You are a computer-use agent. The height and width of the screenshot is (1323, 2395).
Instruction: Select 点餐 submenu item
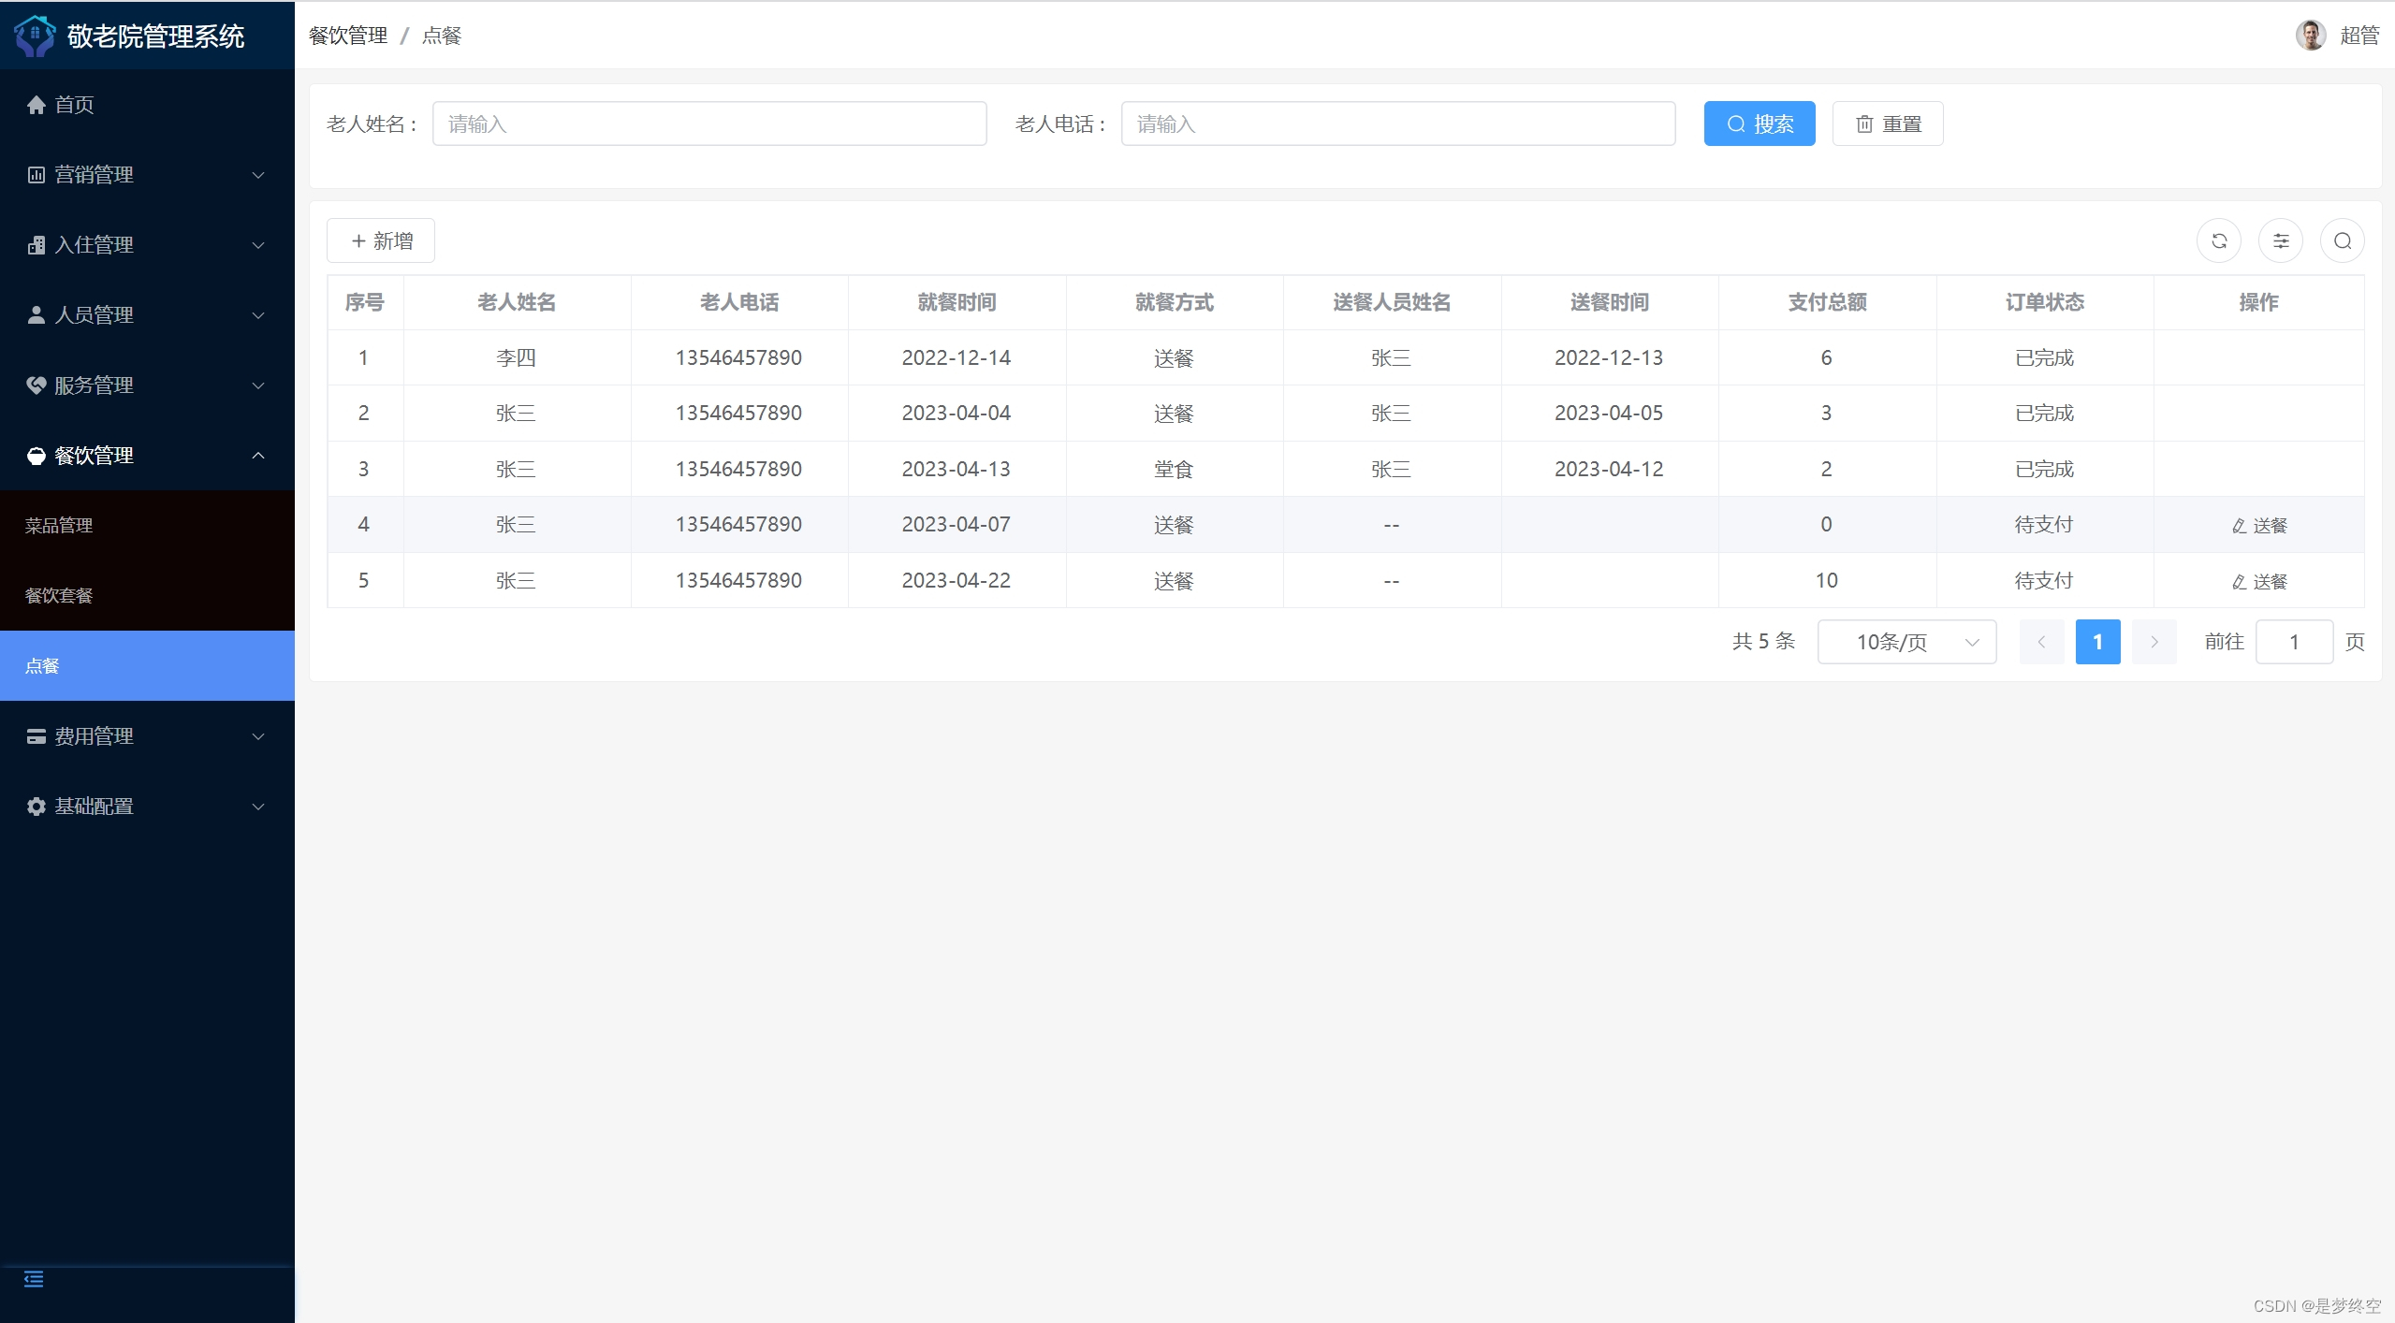pyautogui.click(x=147, y=665)
